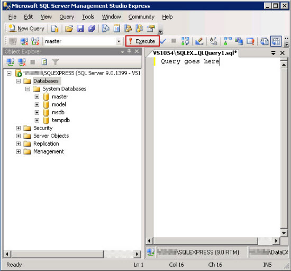Open a new Database Engine Query
This screenshot has width=291, height=271.
[54, 29]
